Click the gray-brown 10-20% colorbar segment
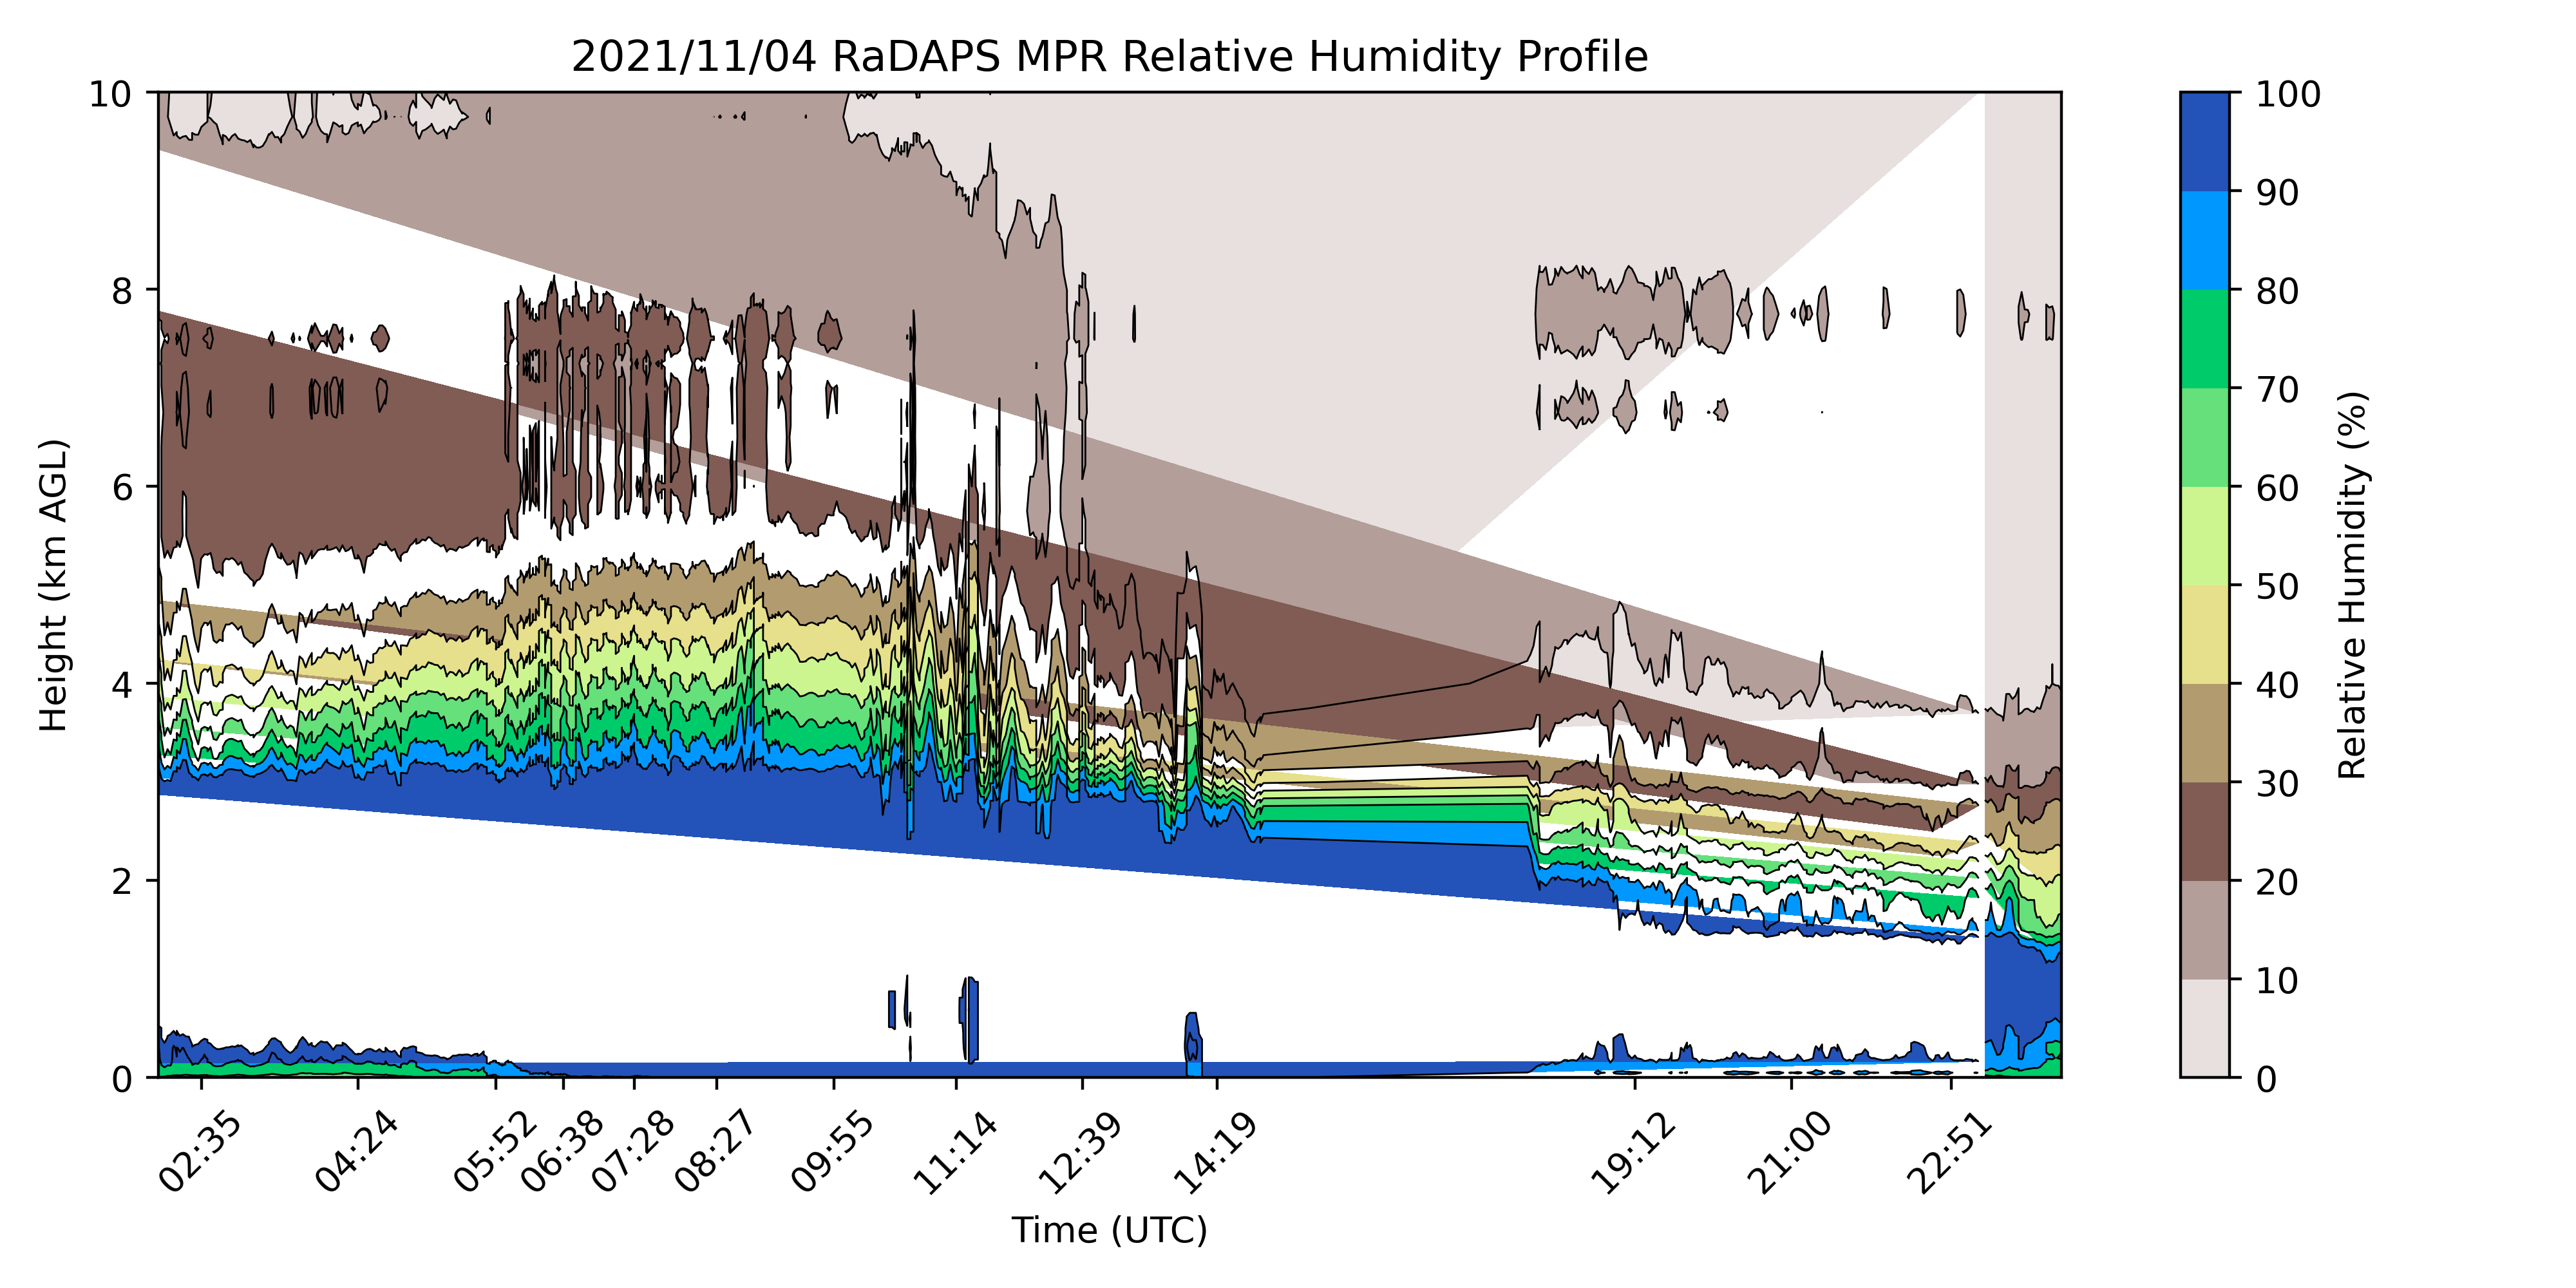This screenshot has width=2576, height=1288. 2205,930
